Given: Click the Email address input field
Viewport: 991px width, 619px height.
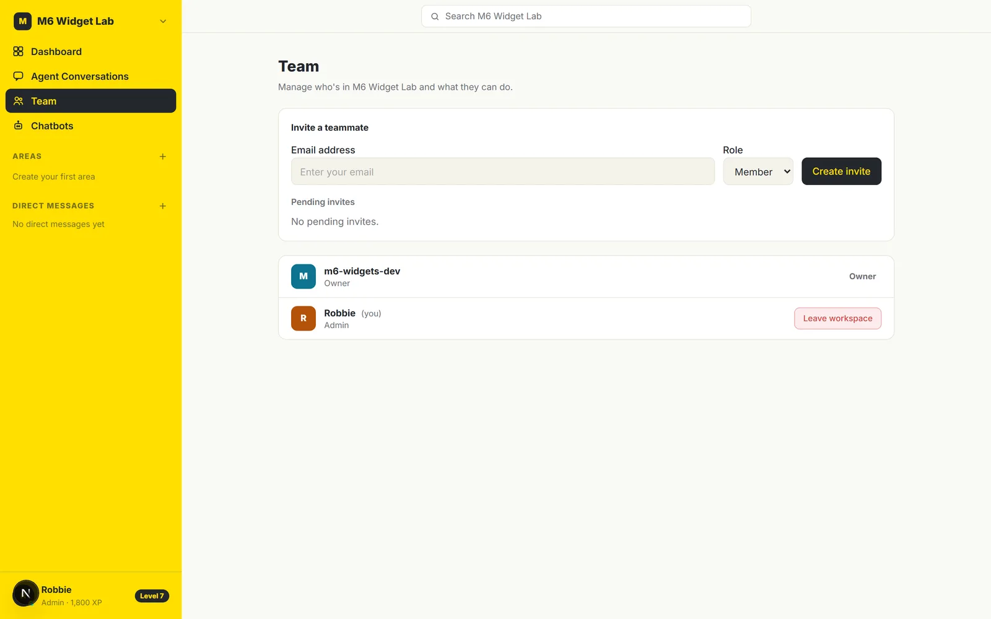Looking at the screenshot, I should [x=502, y=171].
